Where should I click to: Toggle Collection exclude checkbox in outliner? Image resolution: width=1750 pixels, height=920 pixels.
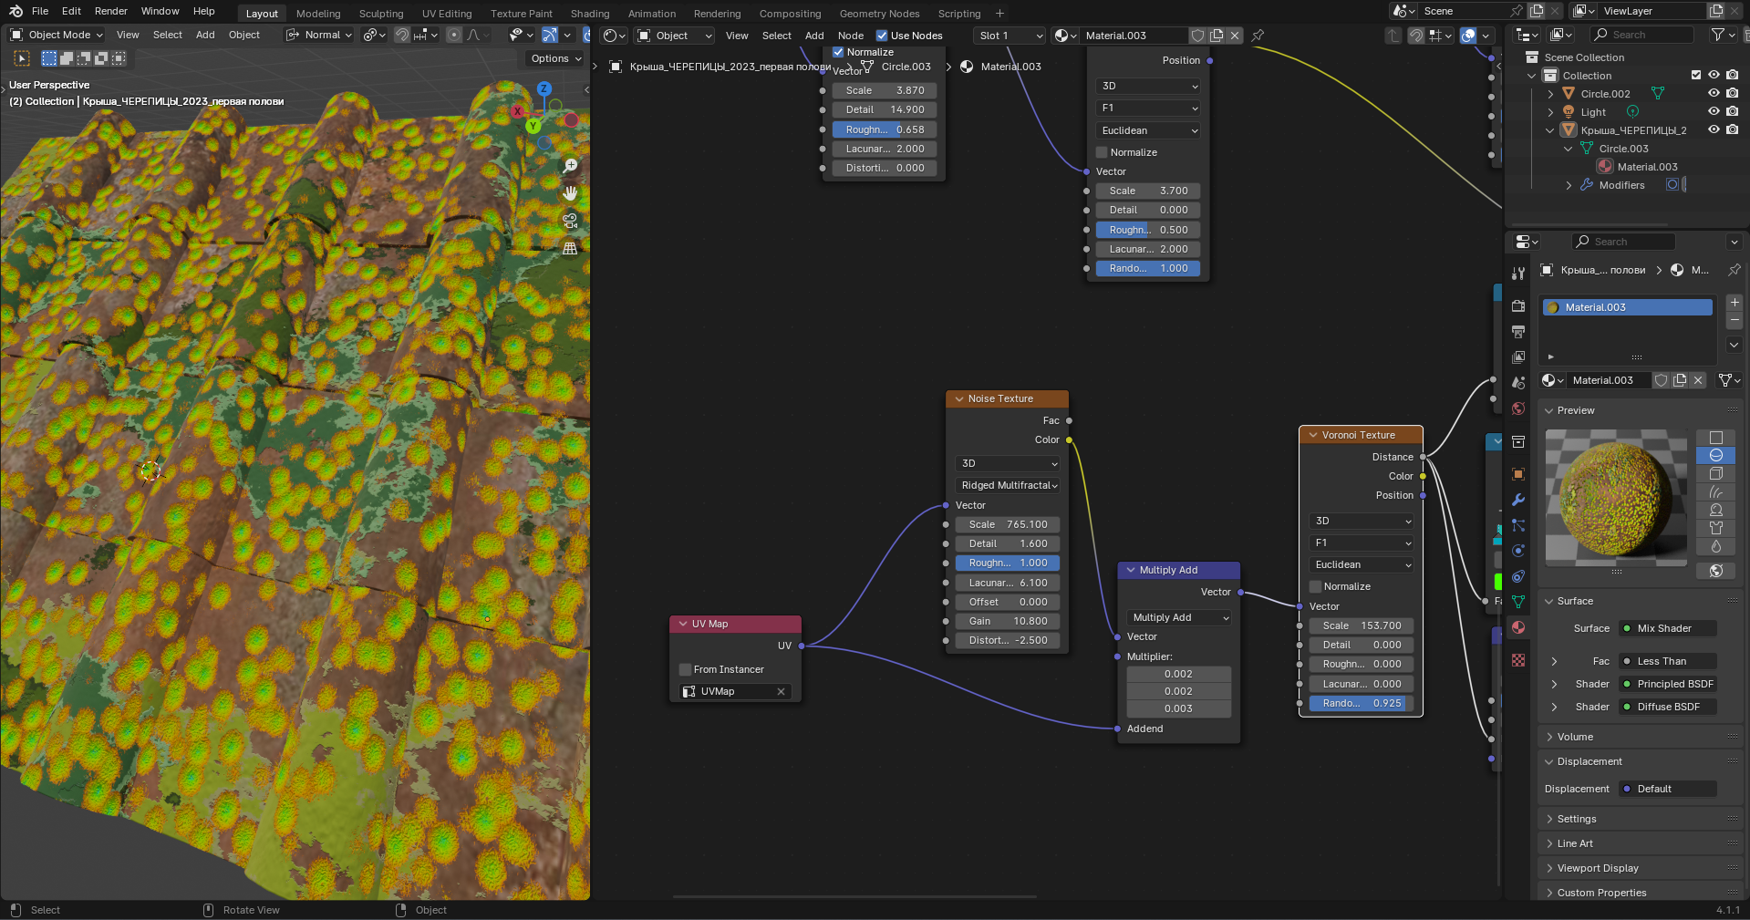pyautogui.click(x=1696, y=76)
